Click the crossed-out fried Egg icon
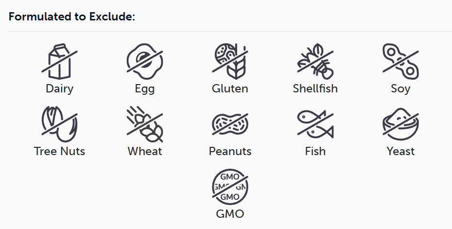 144,61
